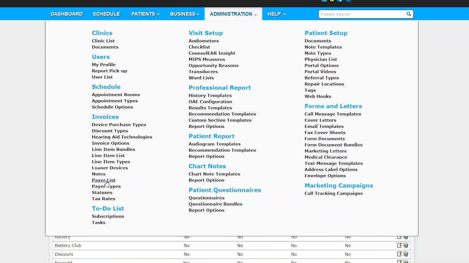Open Discount Types
This screenshot has width=469, height=263.
pos(110,131)
